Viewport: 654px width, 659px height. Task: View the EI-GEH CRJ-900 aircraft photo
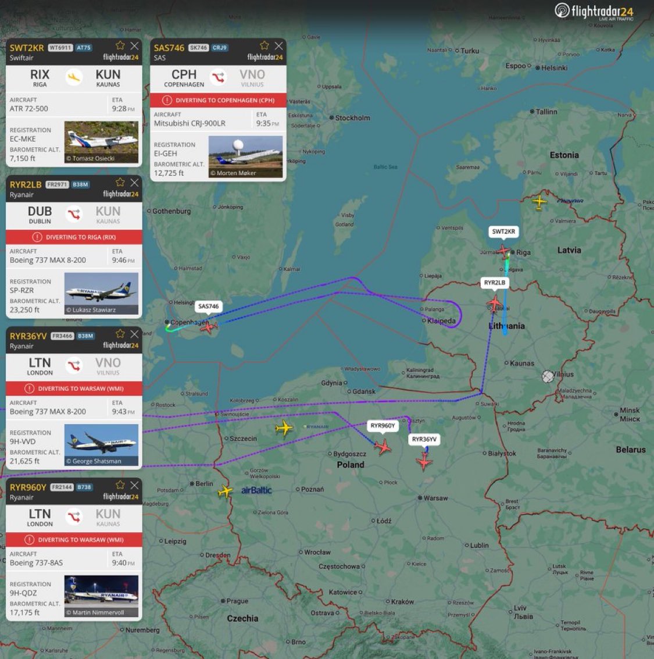(x=245, y=156)
